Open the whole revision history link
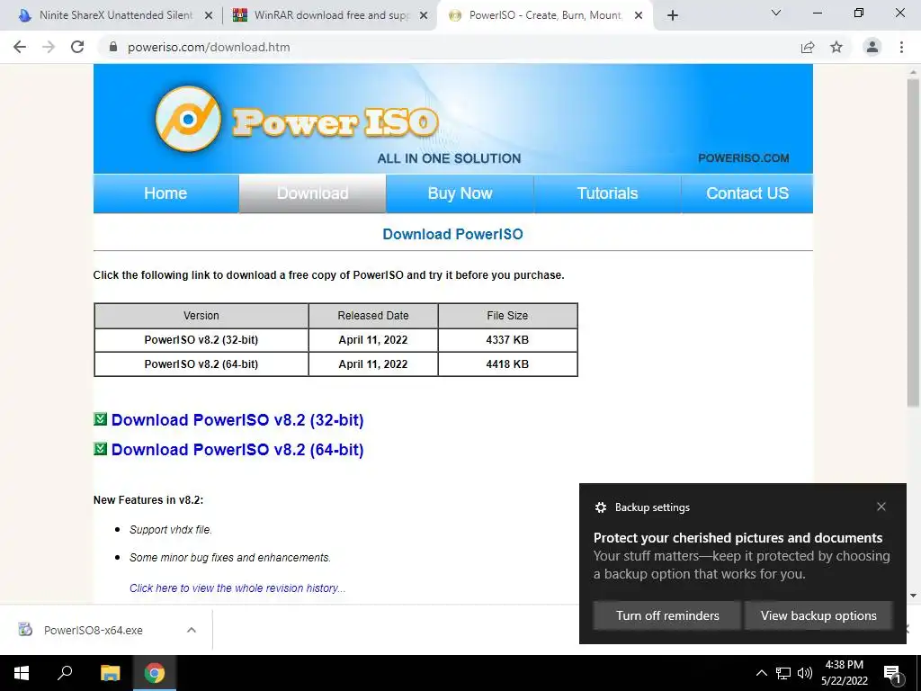The image size is (921, 691). coord(237,588)
